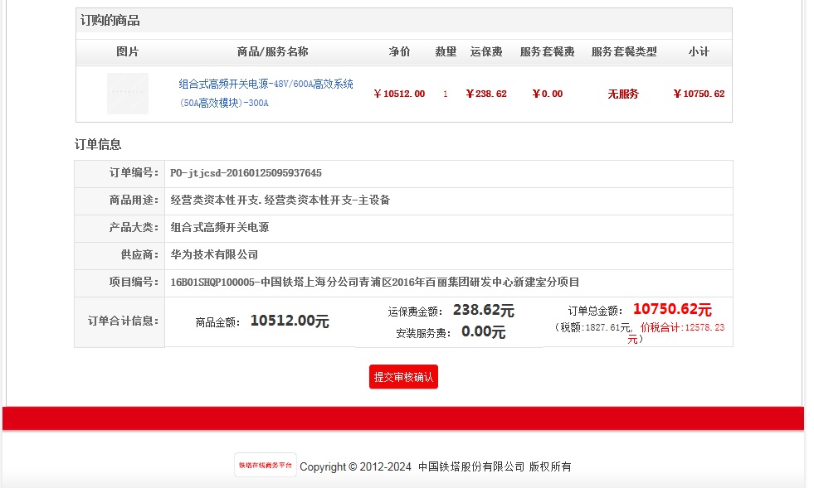Select order number PO-jtjcsd-20160125095937645
Viewport: 814px width, 488px height.
[246, 172]
